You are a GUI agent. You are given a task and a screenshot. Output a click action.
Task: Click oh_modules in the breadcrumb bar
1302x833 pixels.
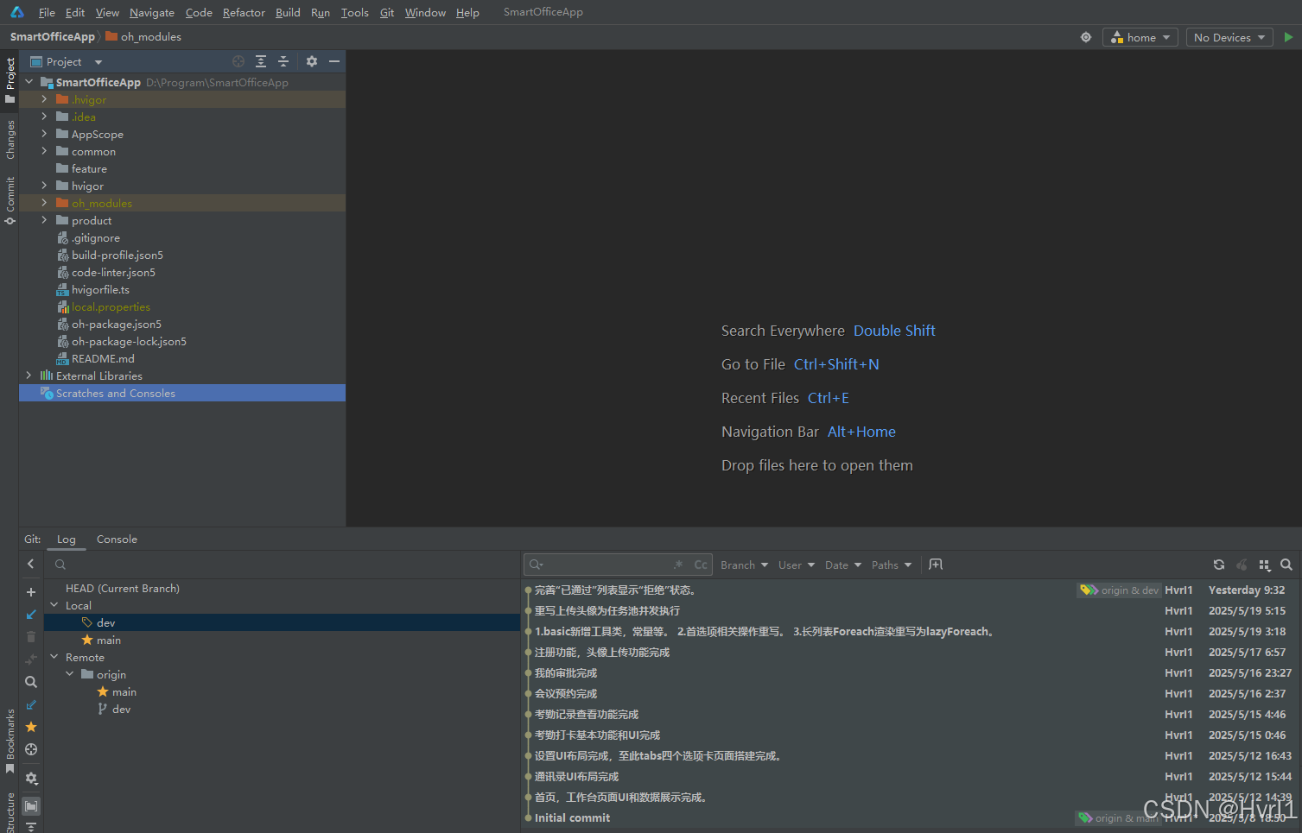click(143, 36)
